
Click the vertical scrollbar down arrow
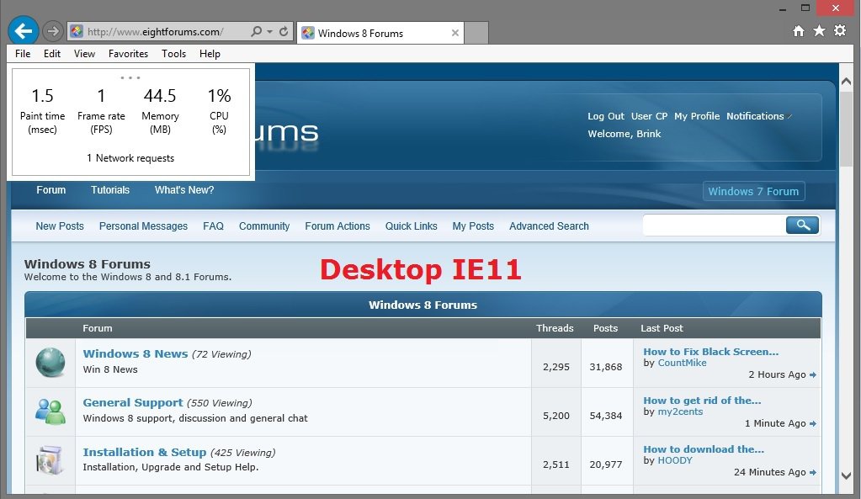coord(847,476)
